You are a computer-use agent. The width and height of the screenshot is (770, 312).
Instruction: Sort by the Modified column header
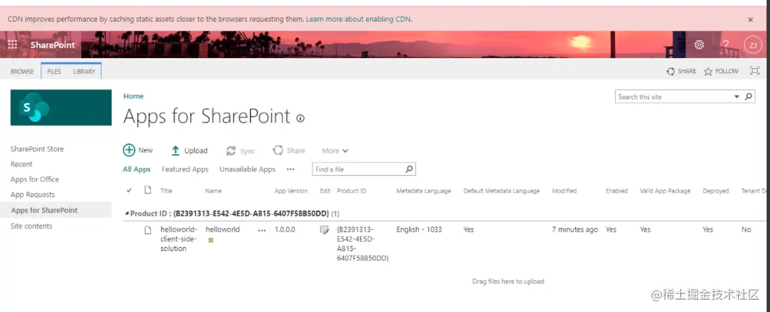pyautogui.click(x=564, y=191)
